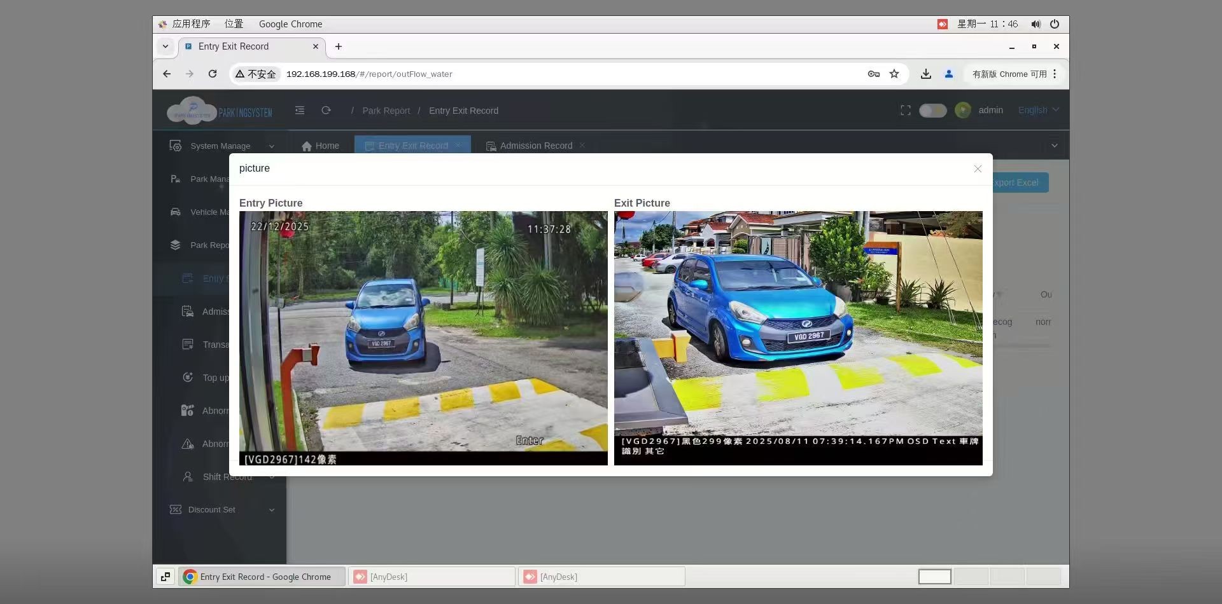Viewport: 1222px width, 604px height.
Task: Click the Vehicle Manage car icon
Action: [175, 212]
